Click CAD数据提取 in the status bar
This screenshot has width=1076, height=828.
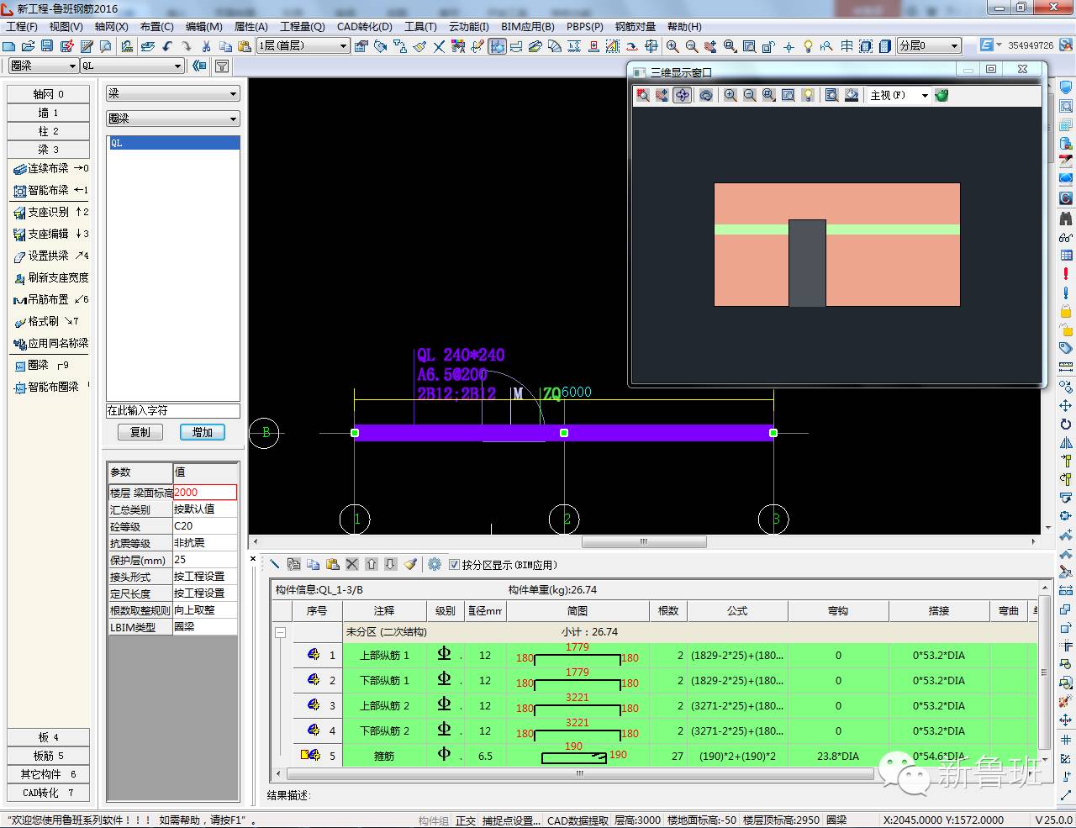[x=578, y=820]
